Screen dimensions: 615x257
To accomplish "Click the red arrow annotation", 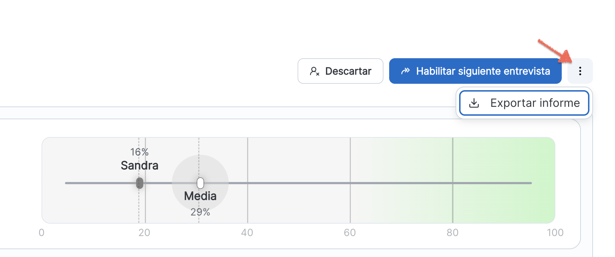I will [x=556, y=51].
